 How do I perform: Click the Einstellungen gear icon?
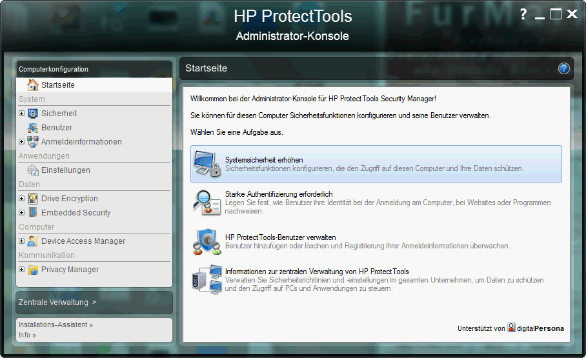click(x=33, y=170)
